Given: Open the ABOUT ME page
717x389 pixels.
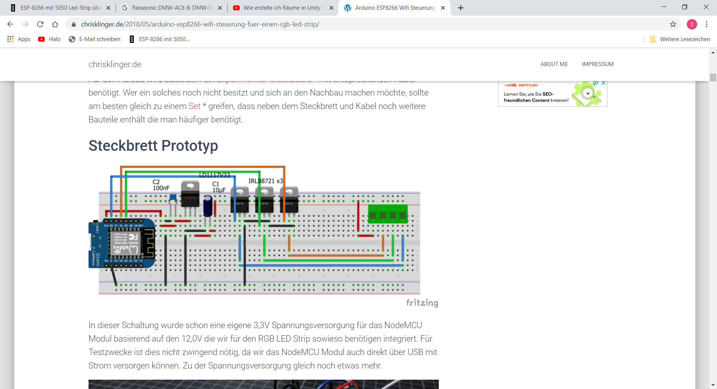Looking at the screenshot, I should [554, 64].
